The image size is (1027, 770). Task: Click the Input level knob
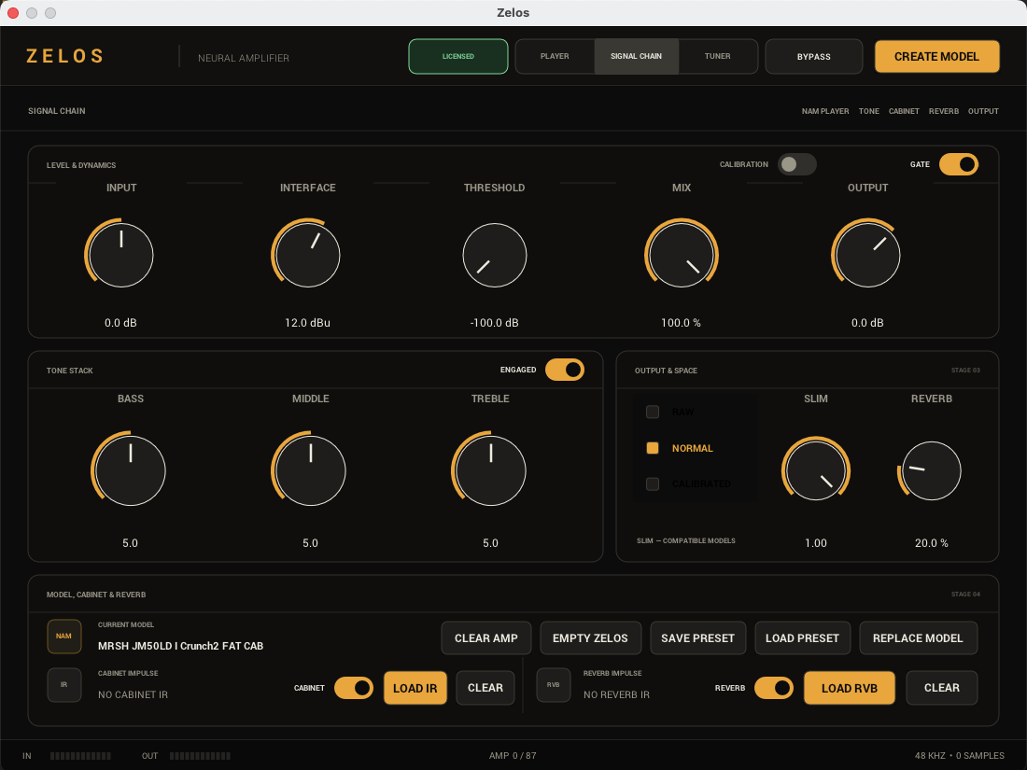121,256
